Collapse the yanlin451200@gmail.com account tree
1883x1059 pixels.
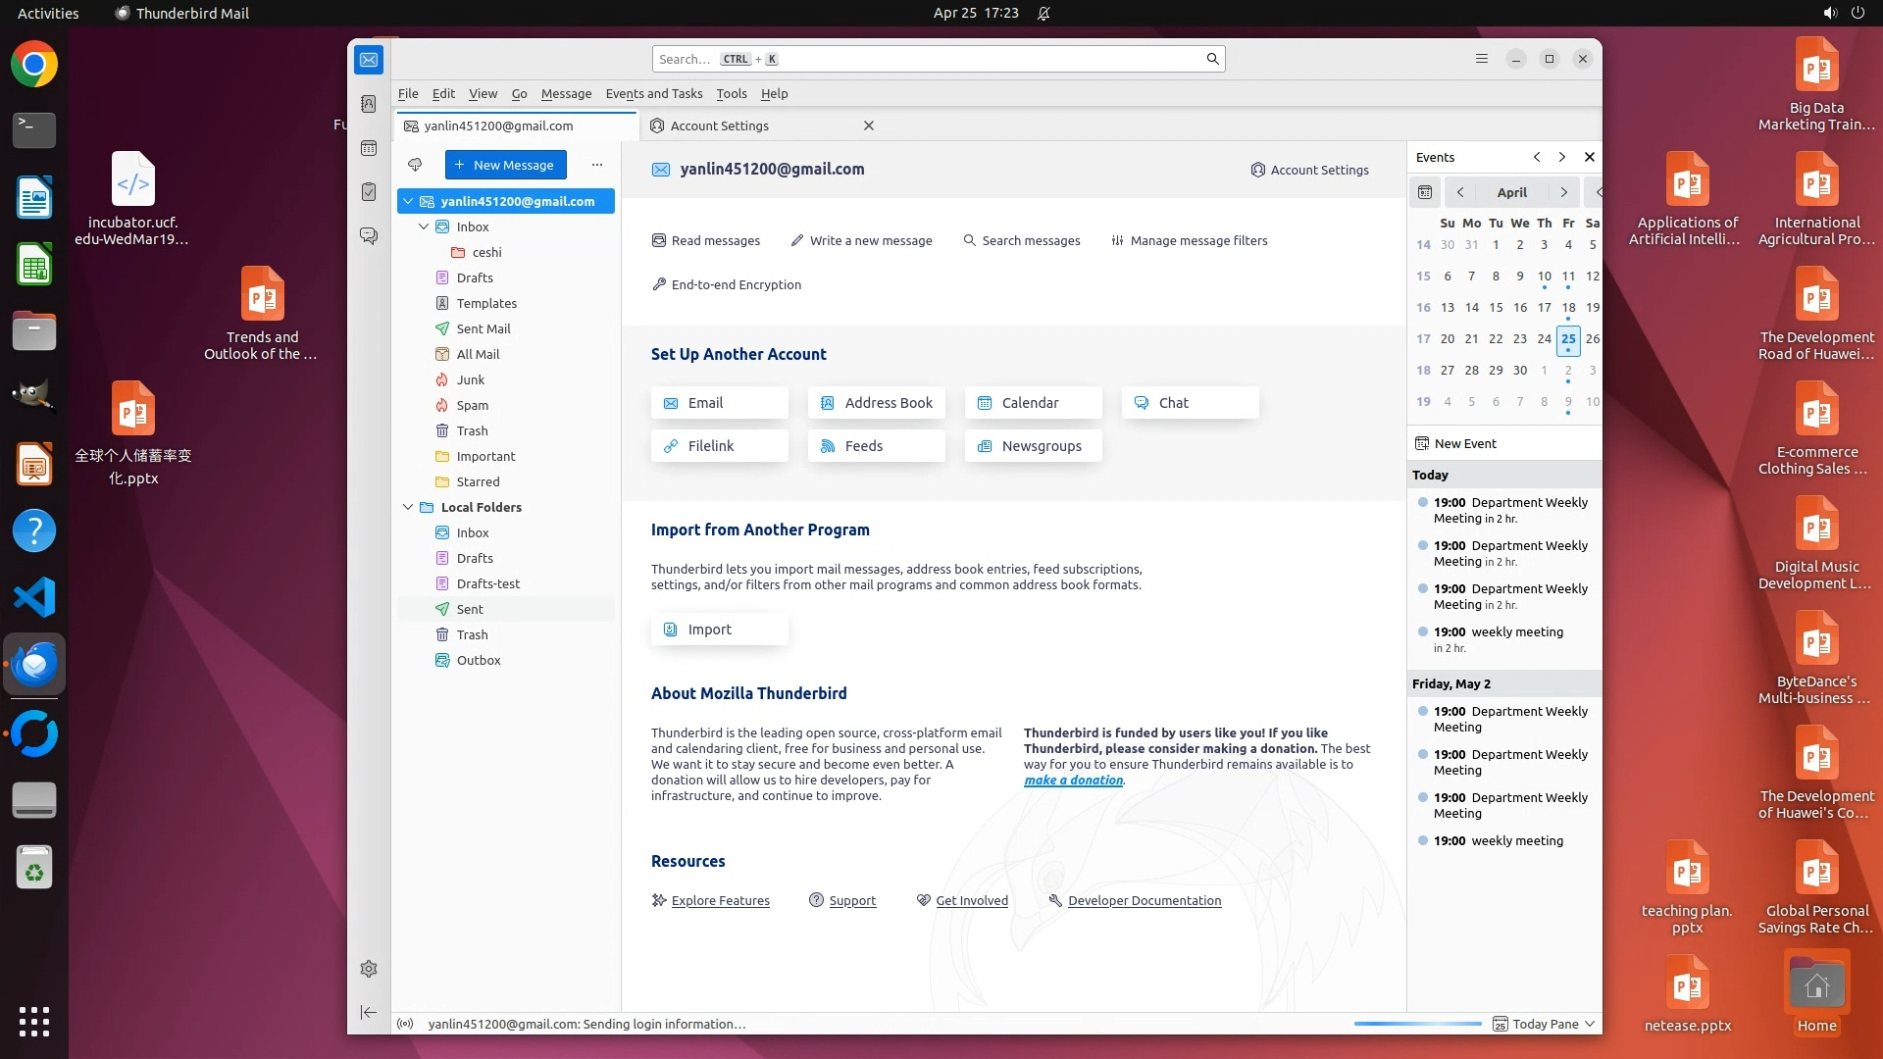click(408, 201)
